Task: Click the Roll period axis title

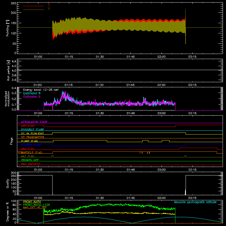Action: point(8,70)
